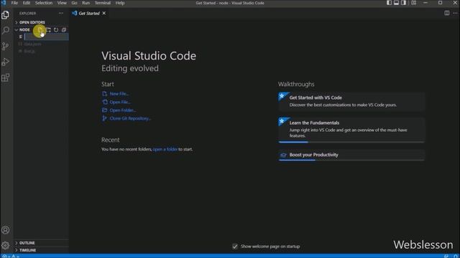Toggle primary side bar layout icon

click(389, 3)
